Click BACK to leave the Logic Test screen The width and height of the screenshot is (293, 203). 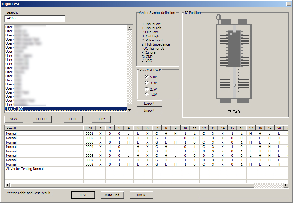coord(141,195)
